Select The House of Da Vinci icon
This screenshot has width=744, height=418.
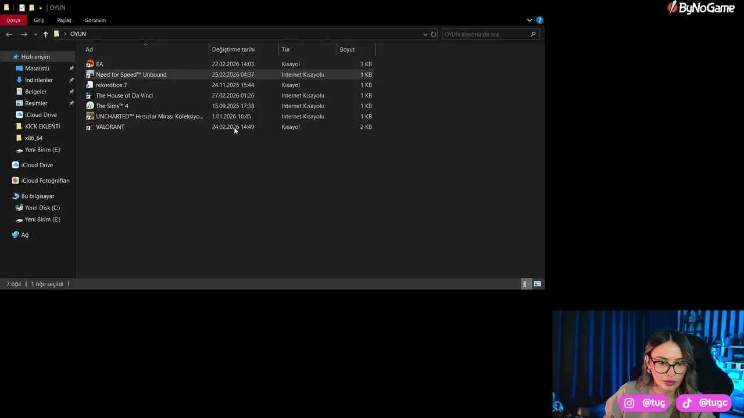pos(90,95)
